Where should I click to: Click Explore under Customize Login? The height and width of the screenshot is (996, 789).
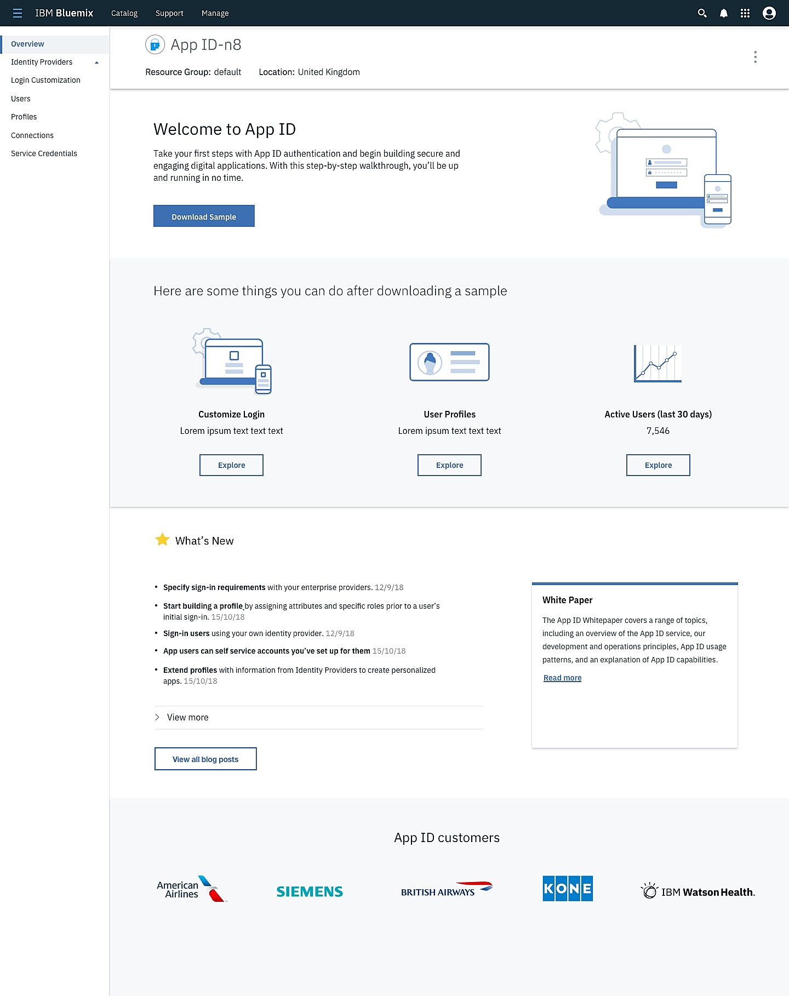coord(231,465)
